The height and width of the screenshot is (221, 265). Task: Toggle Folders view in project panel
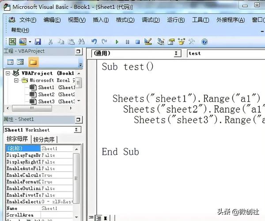pos(33,62)
